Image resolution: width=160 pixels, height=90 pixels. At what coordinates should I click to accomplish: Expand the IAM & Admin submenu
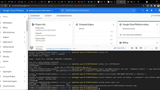point(24,42)
